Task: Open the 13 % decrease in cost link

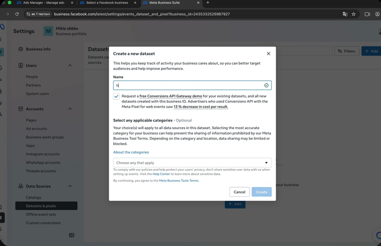Action: click(201, 107)
